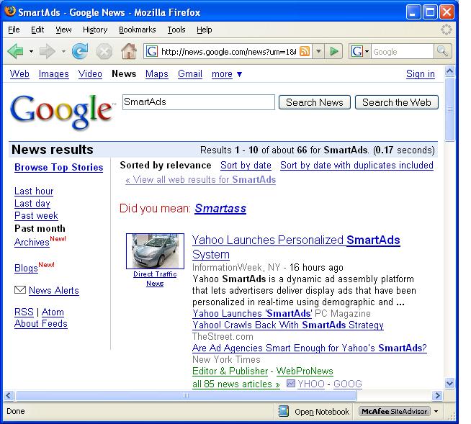Go to the Video link
Viewport: 471px width, 424px height.
coord(90,74)
